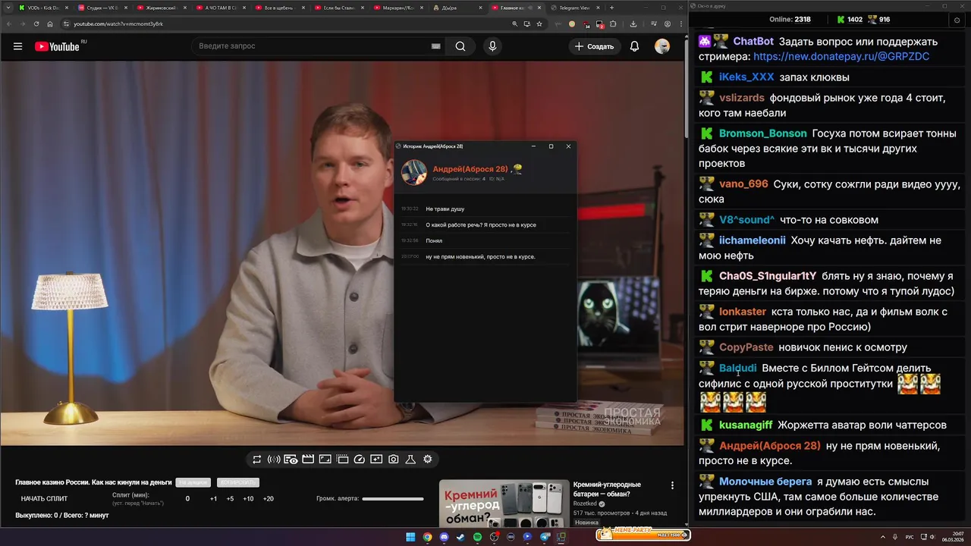Open Steam from the taskbar
The width and height of the screenshot is (971, 546).
coord(460,537)
